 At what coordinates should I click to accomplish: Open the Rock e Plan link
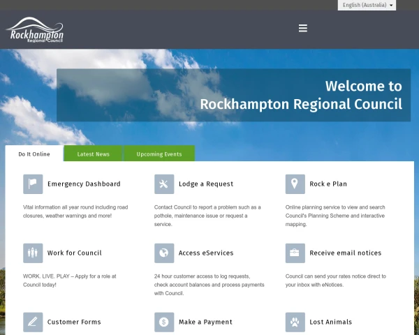click(328, 184)
